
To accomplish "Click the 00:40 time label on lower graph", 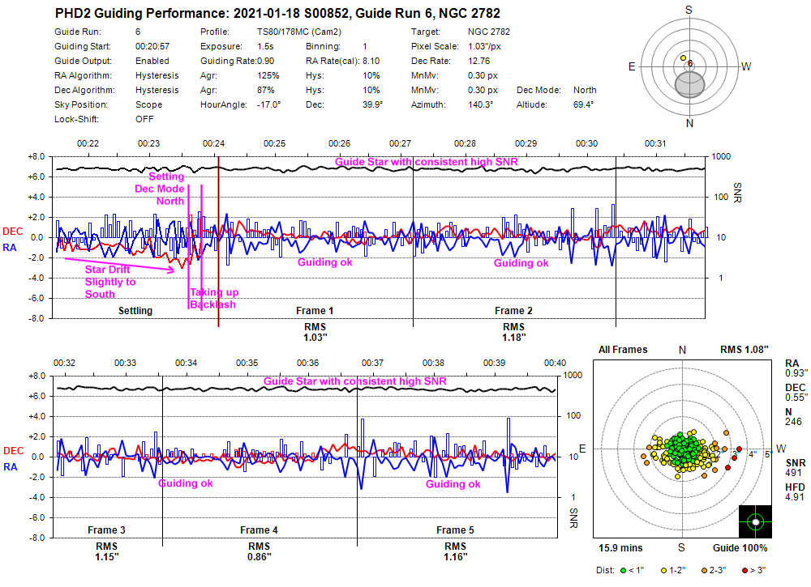I will (555, 363).
